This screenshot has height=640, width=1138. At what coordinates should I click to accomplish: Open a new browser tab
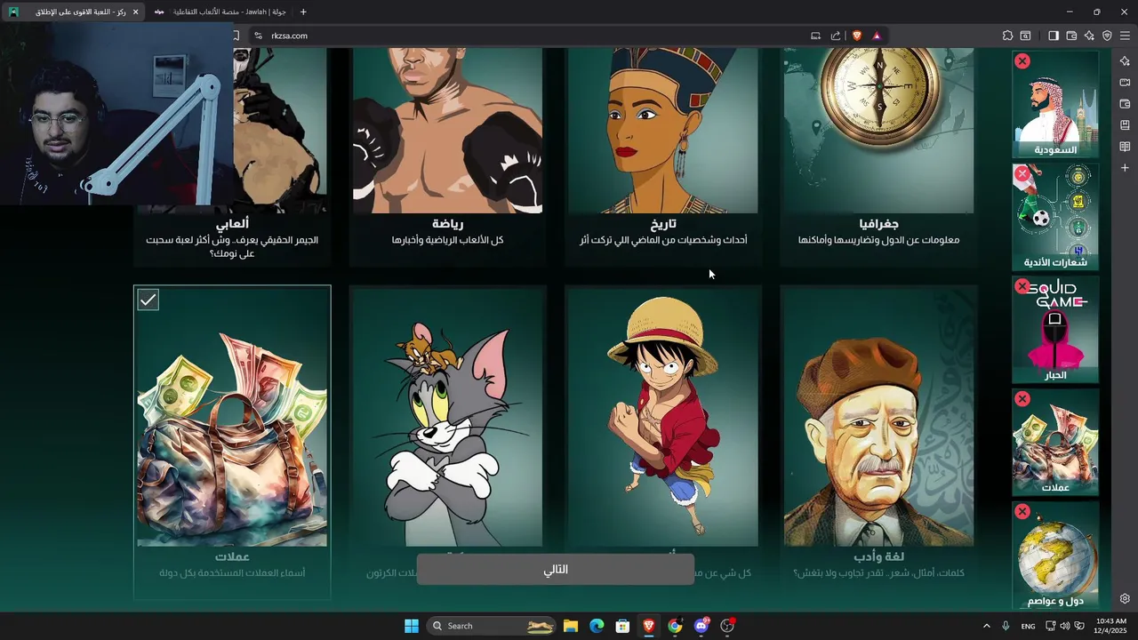point(303,12)
